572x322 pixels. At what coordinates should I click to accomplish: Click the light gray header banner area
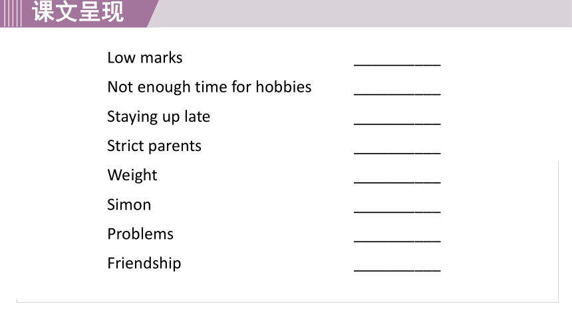click(x=364, y=13)
